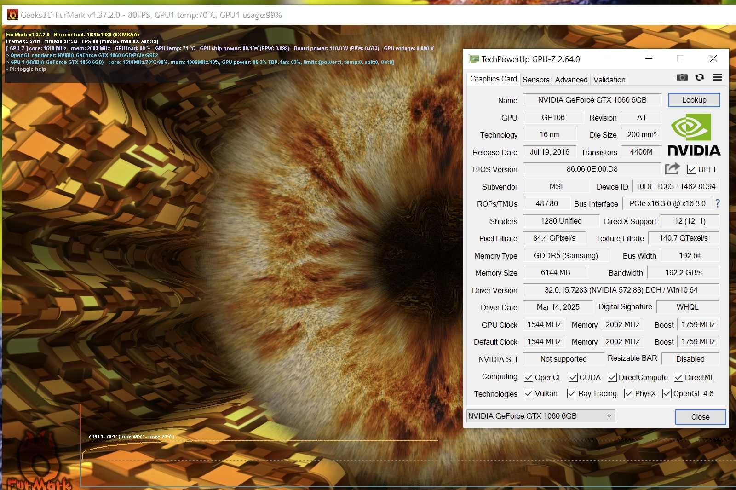Open the Advanced tab
Screen dimensions: 736x490
pyautogui.click(x=571, y=80)
